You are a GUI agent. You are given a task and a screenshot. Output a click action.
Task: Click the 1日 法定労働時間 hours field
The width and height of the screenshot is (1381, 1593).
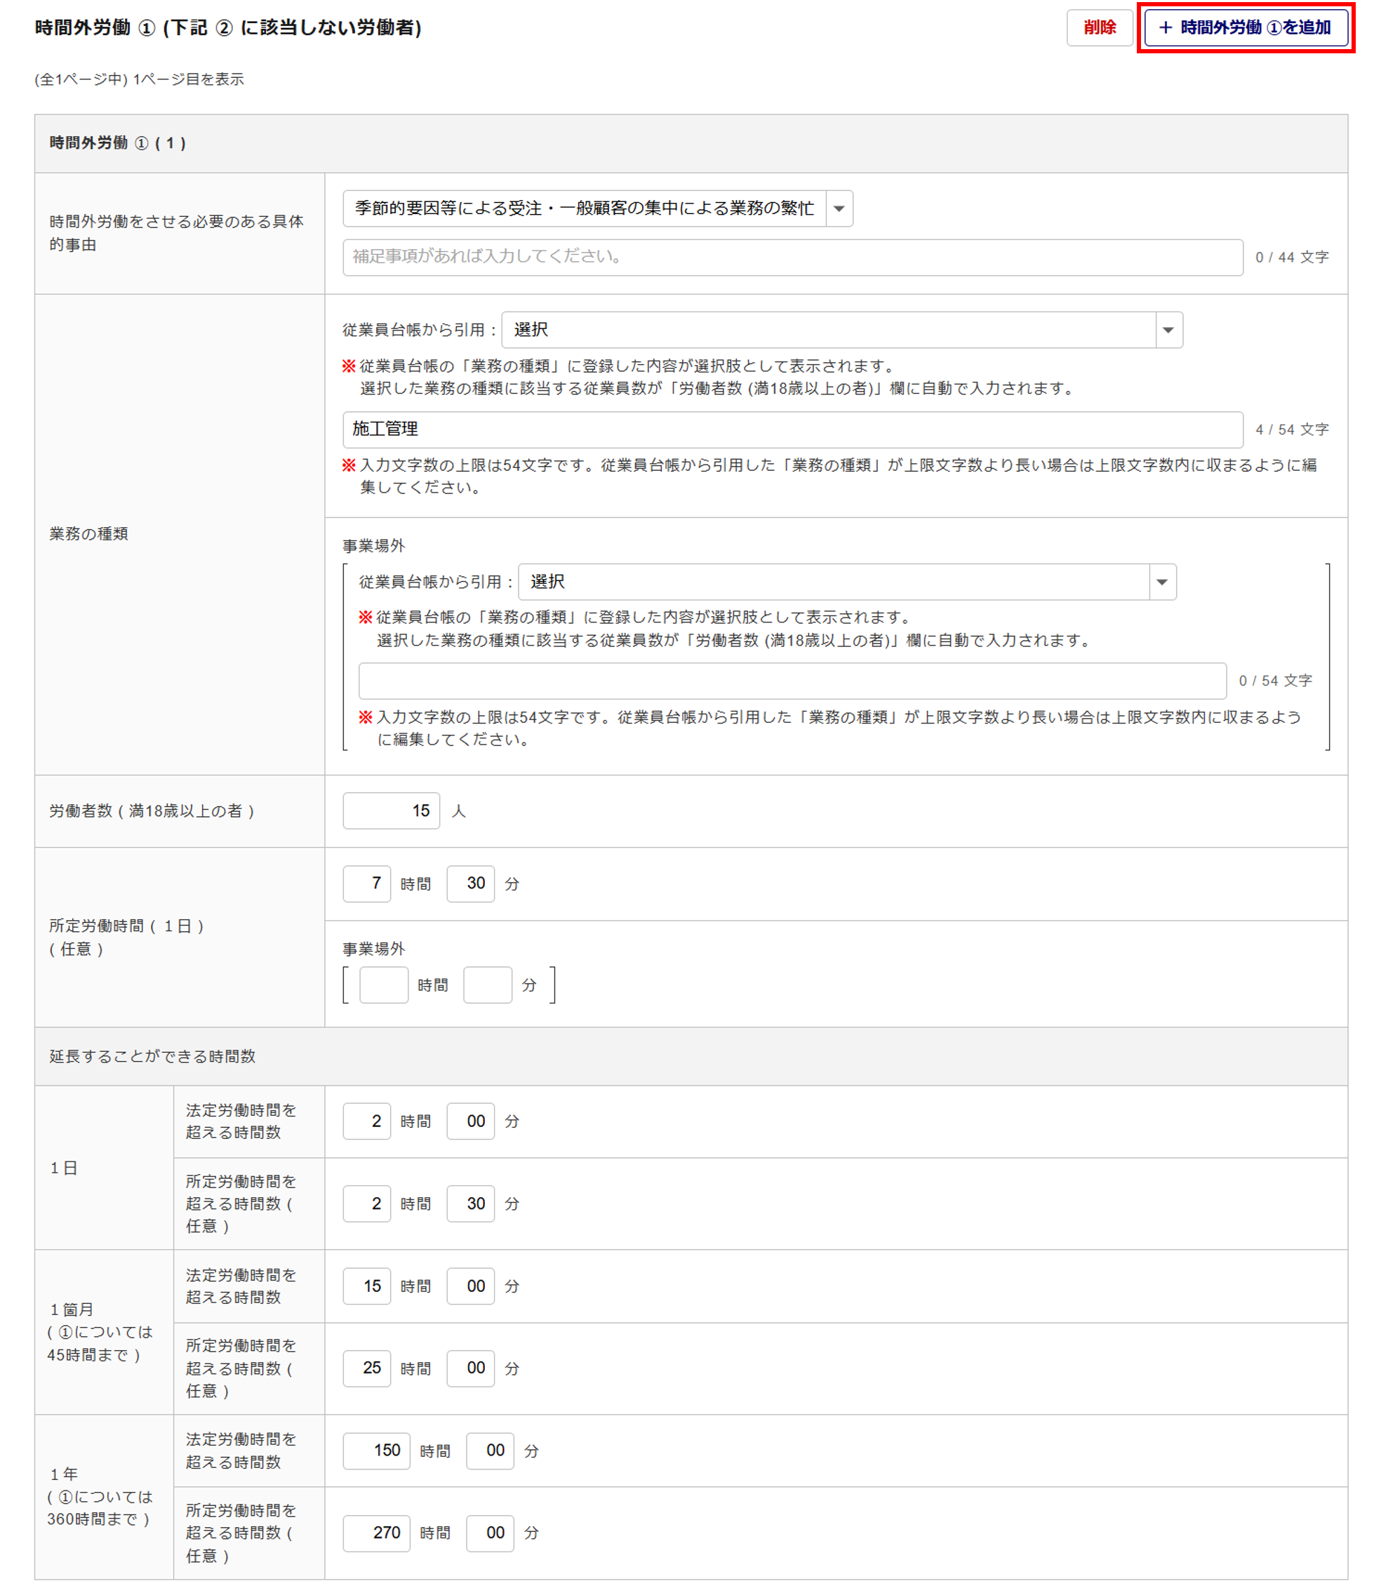pyautogui.click(x=367, y=1121)
